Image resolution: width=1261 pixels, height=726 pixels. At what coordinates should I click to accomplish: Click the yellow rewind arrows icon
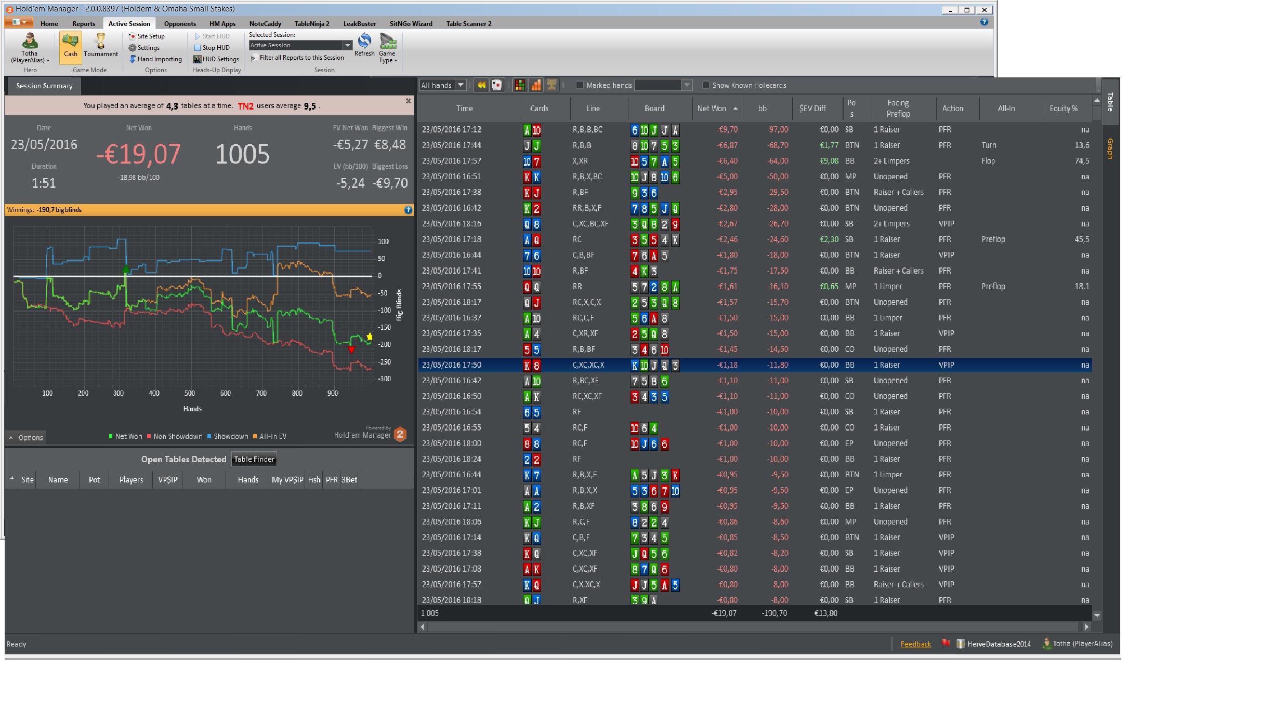[x=481, y=85]
